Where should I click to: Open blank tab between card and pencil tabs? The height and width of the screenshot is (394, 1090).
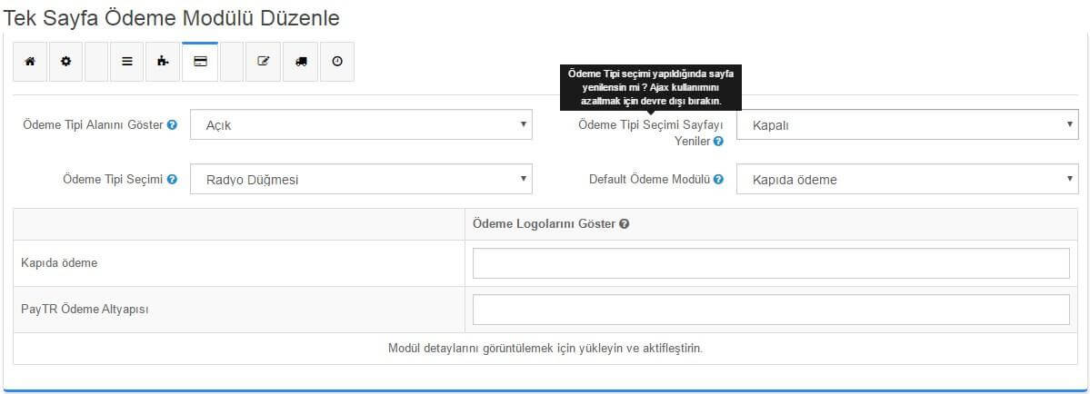(232, 62)
